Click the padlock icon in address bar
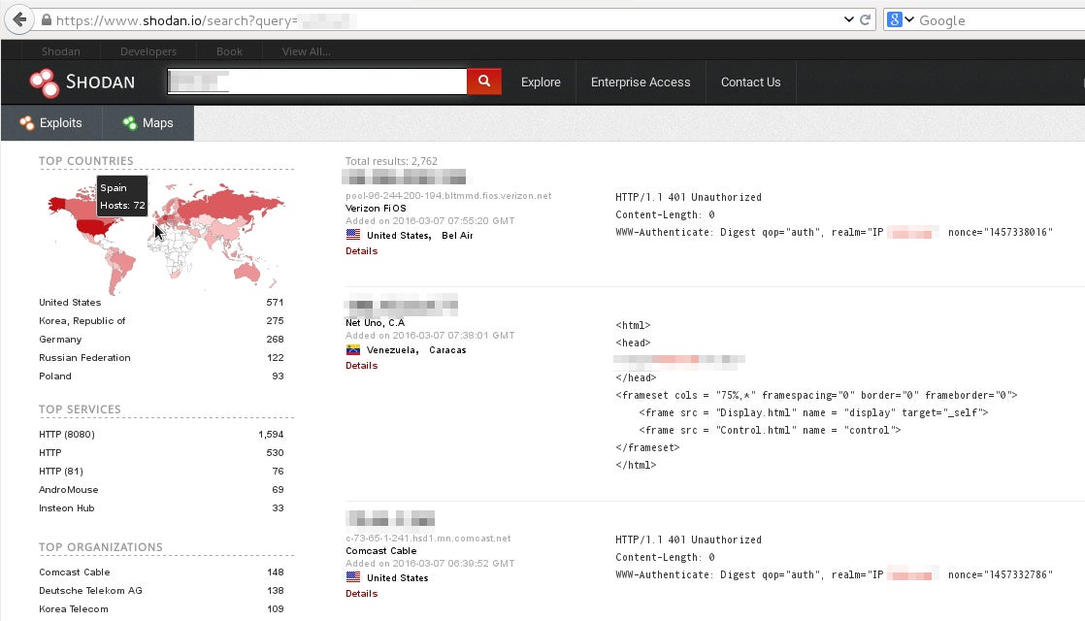This screenshot has height=621, width=1085. 47,20
